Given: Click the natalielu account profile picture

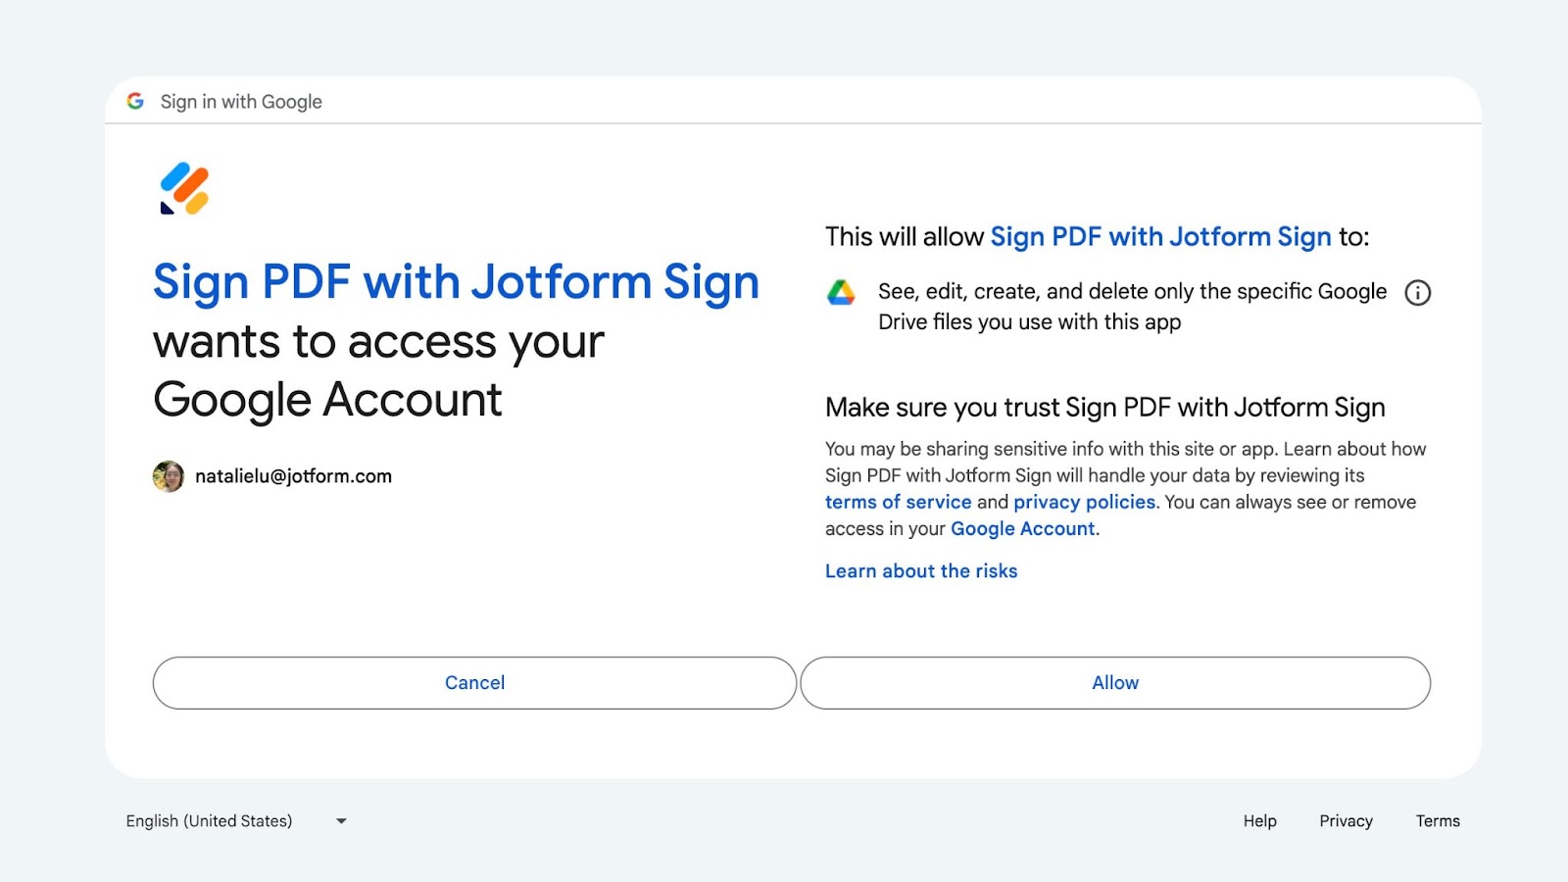Looking at the screenshot, I should tap(169, 476).
